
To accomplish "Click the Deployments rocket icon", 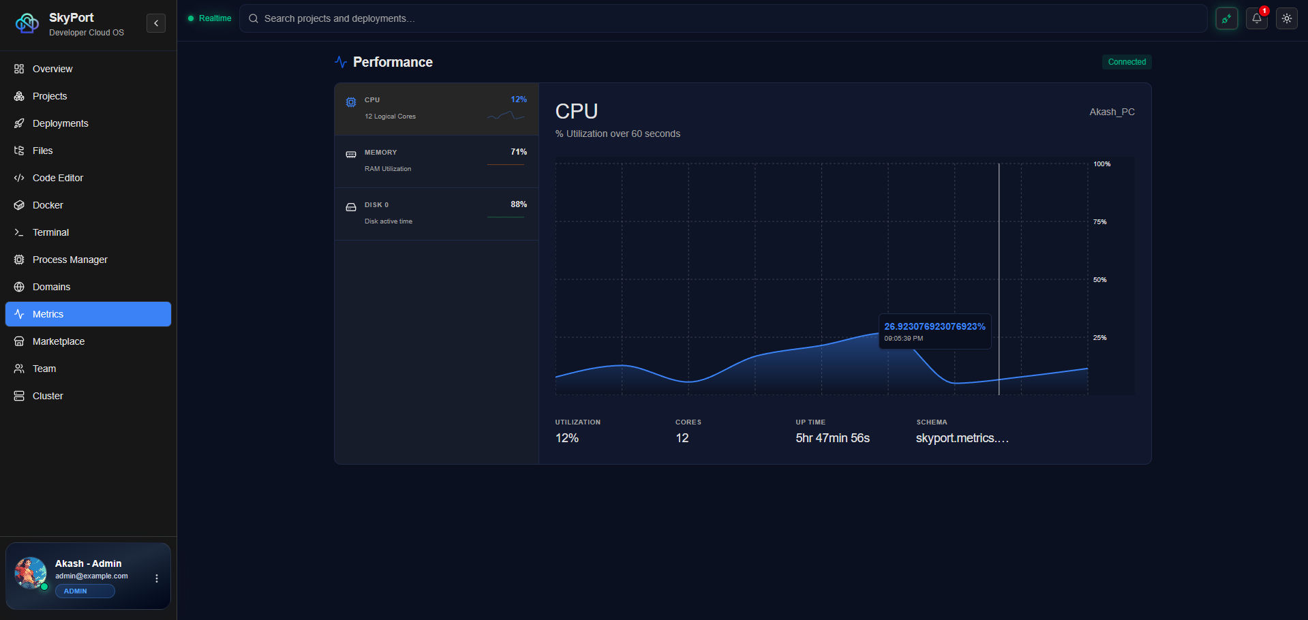I will click(x=19, y=123).
